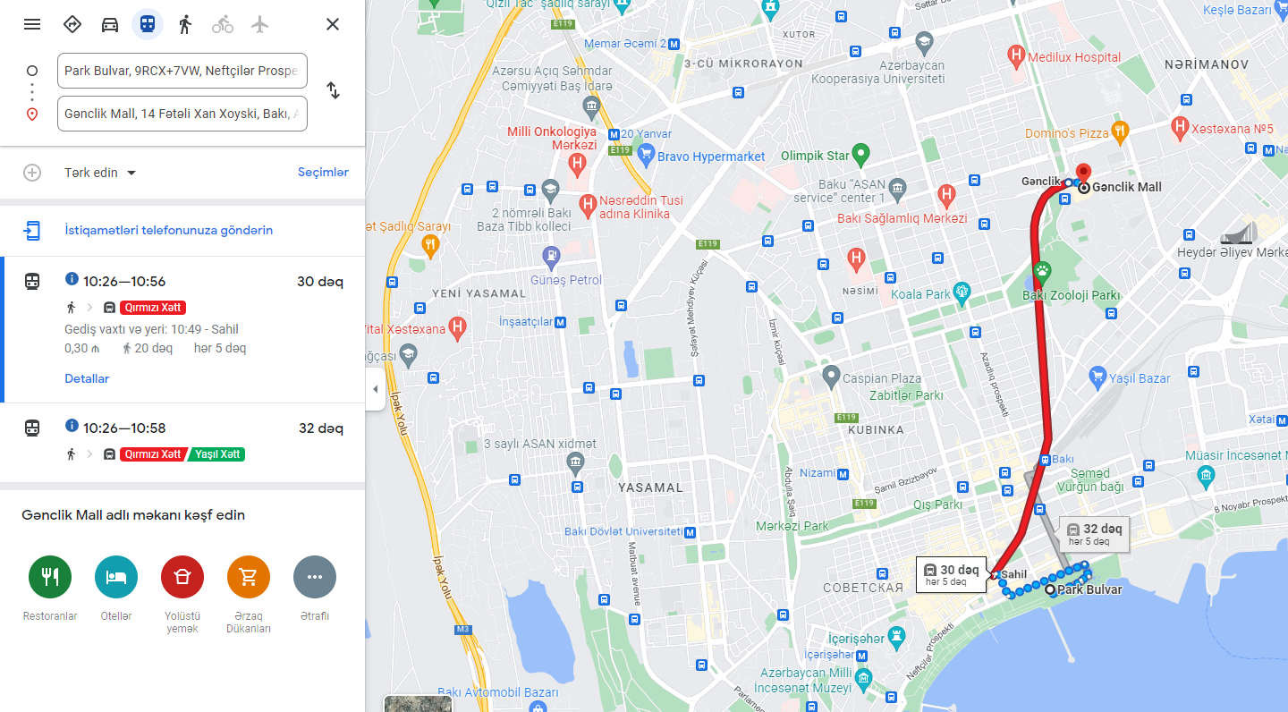The width and height of the screenshot is (1288, 712).
Task: Choose the cycling travel mode
Action: [223, 24]
